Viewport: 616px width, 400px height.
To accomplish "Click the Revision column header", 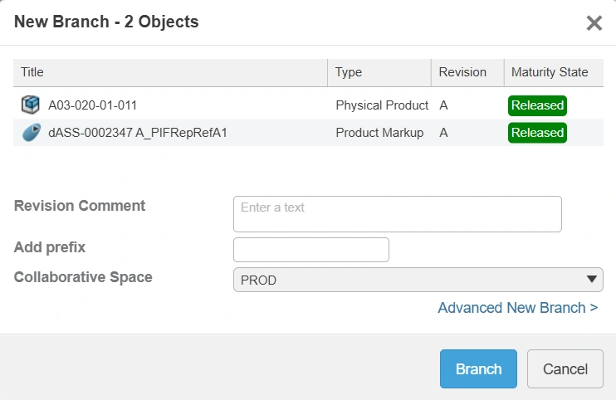I will click(x=462, y=72).
